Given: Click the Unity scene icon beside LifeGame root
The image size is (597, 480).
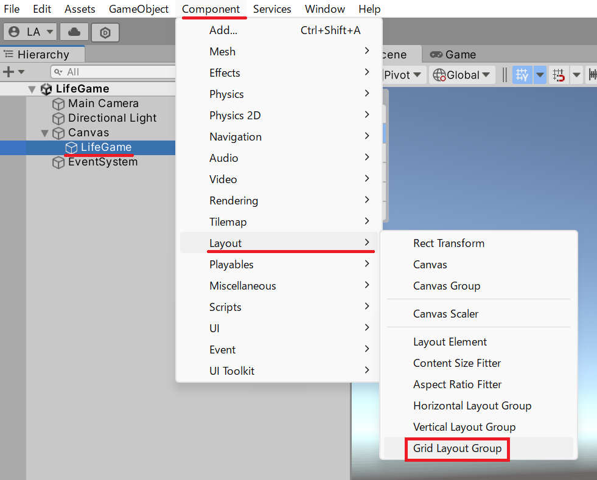Looking at the screenshot, I should [x=46, y=89].
